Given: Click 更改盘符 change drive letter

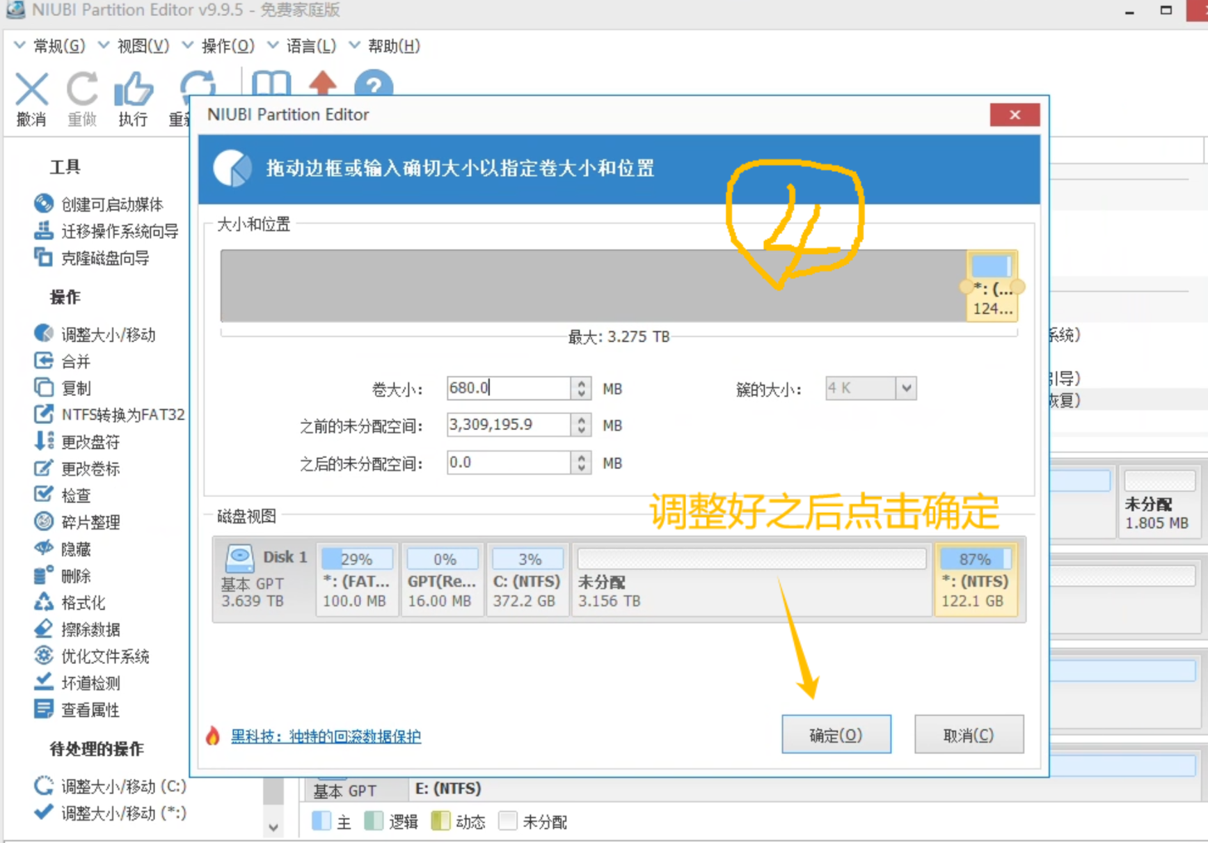Looking at the screenshot, I should pyautogui.click(x=77, y=441).
